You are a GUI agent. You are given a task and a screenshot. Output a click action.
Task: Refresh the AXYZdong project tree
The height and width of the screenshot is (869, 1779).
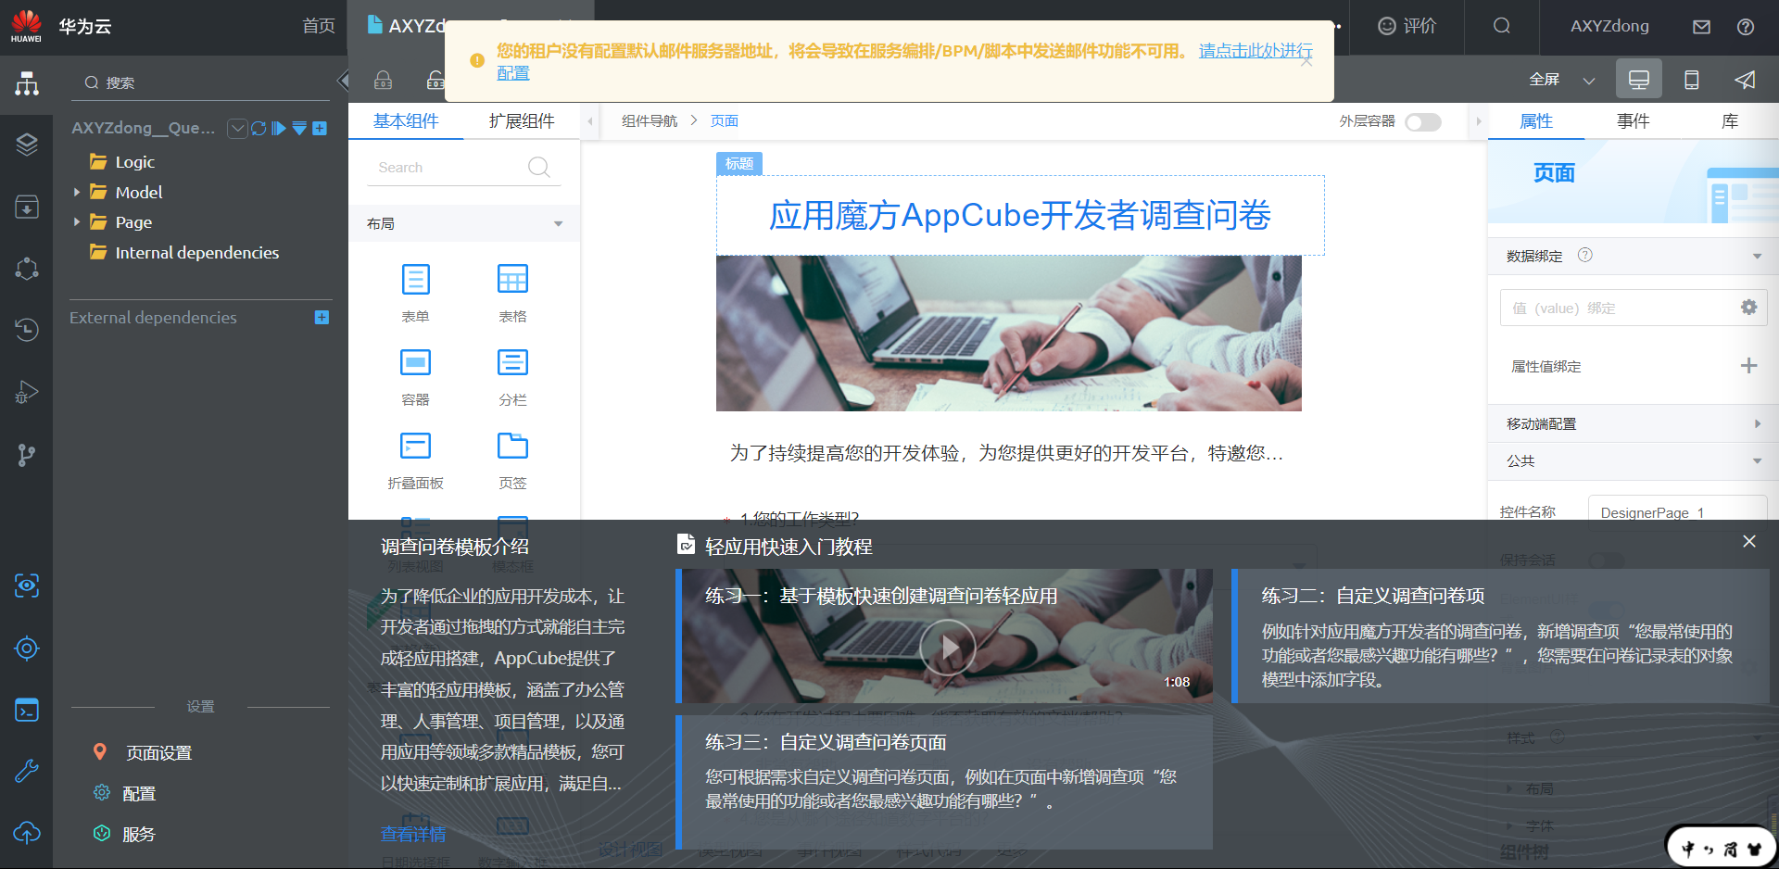259,128
